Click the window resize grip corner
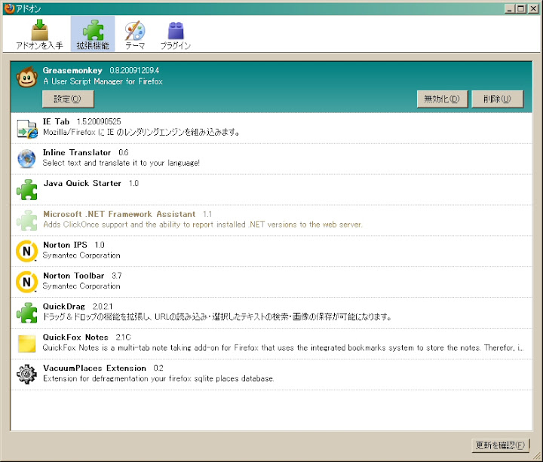 (x=538, y=457)
